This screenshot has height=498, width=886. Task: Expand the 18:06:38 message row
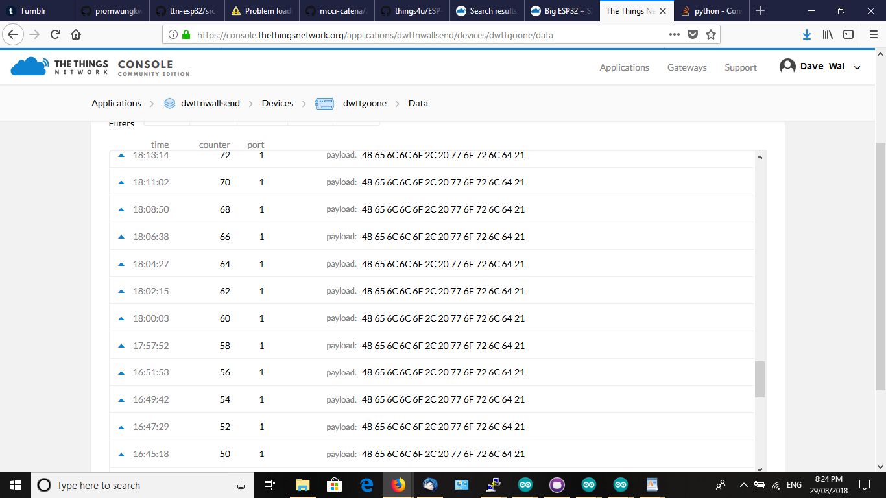coord(121,237)
